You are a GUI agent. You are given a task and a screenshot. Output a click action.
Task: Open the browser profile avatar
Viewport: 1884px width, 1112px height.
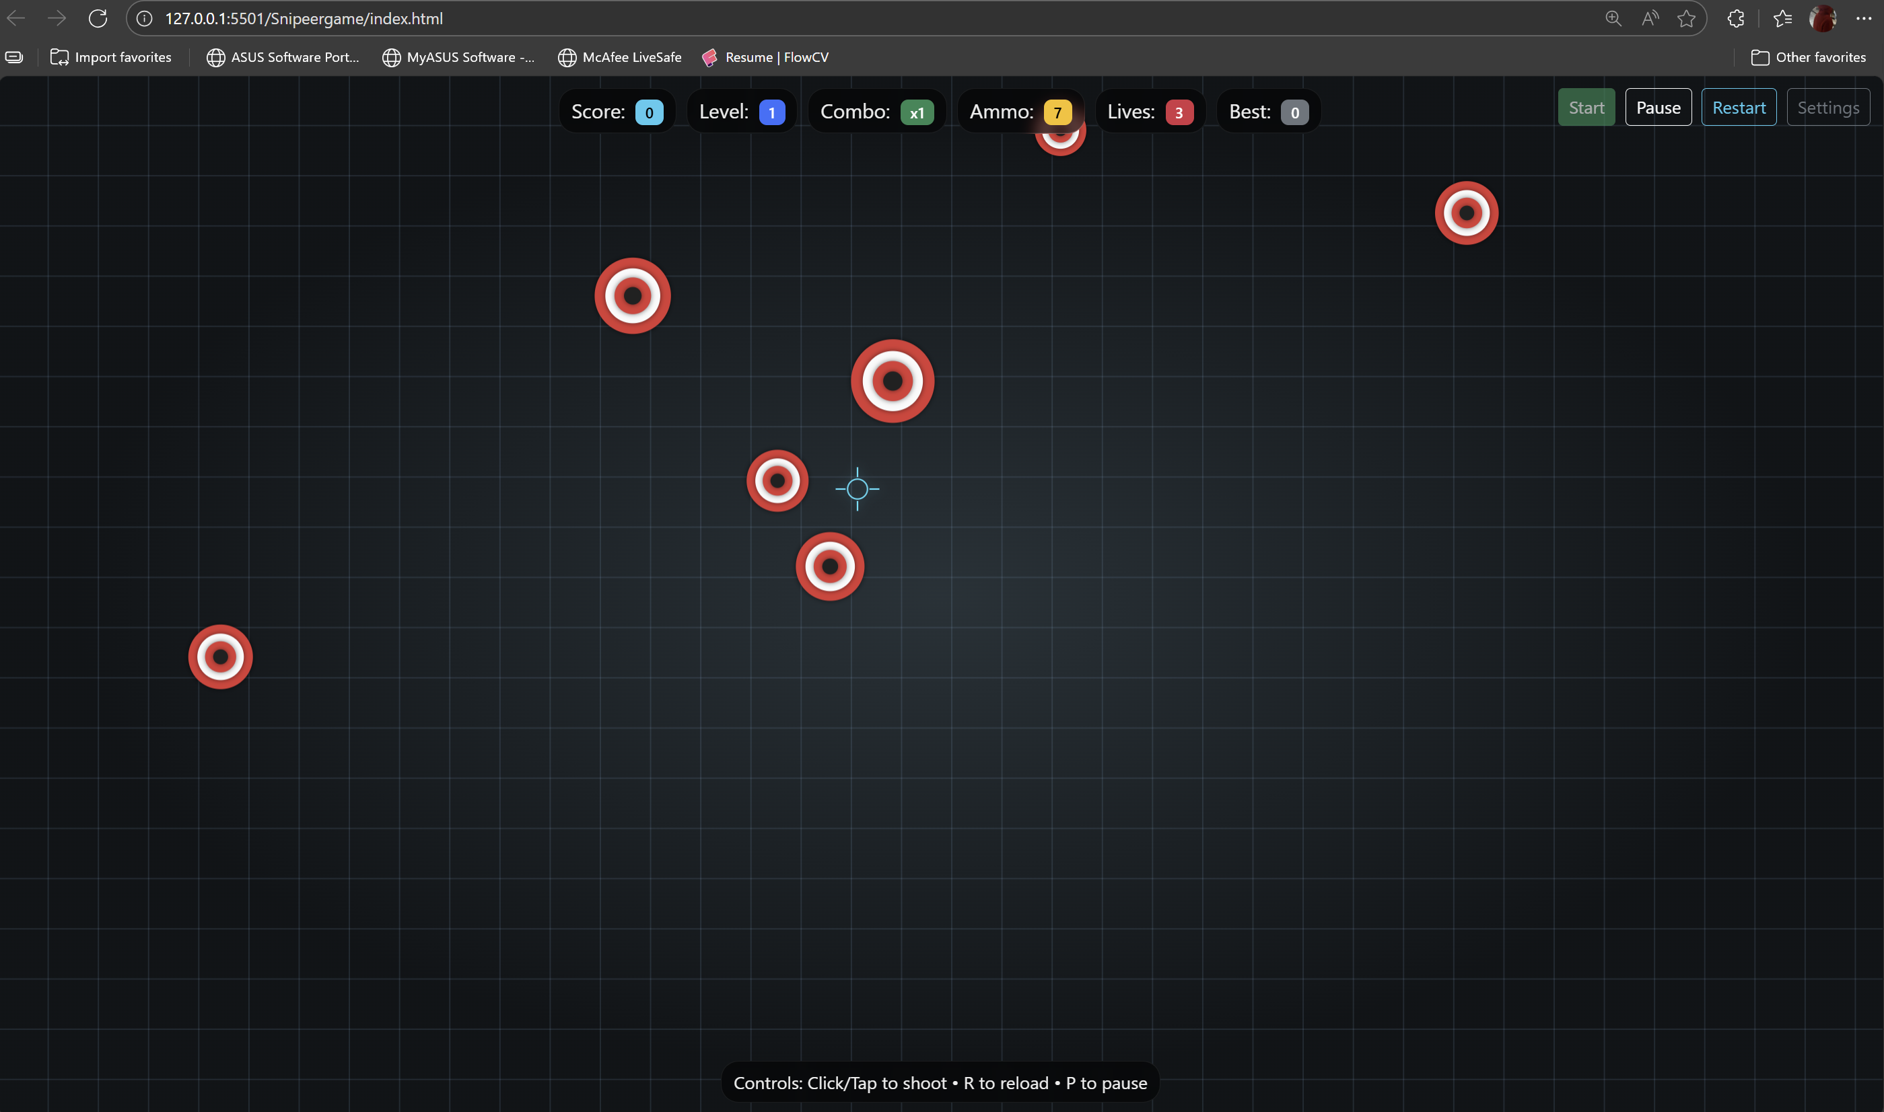coord(1823,18)
